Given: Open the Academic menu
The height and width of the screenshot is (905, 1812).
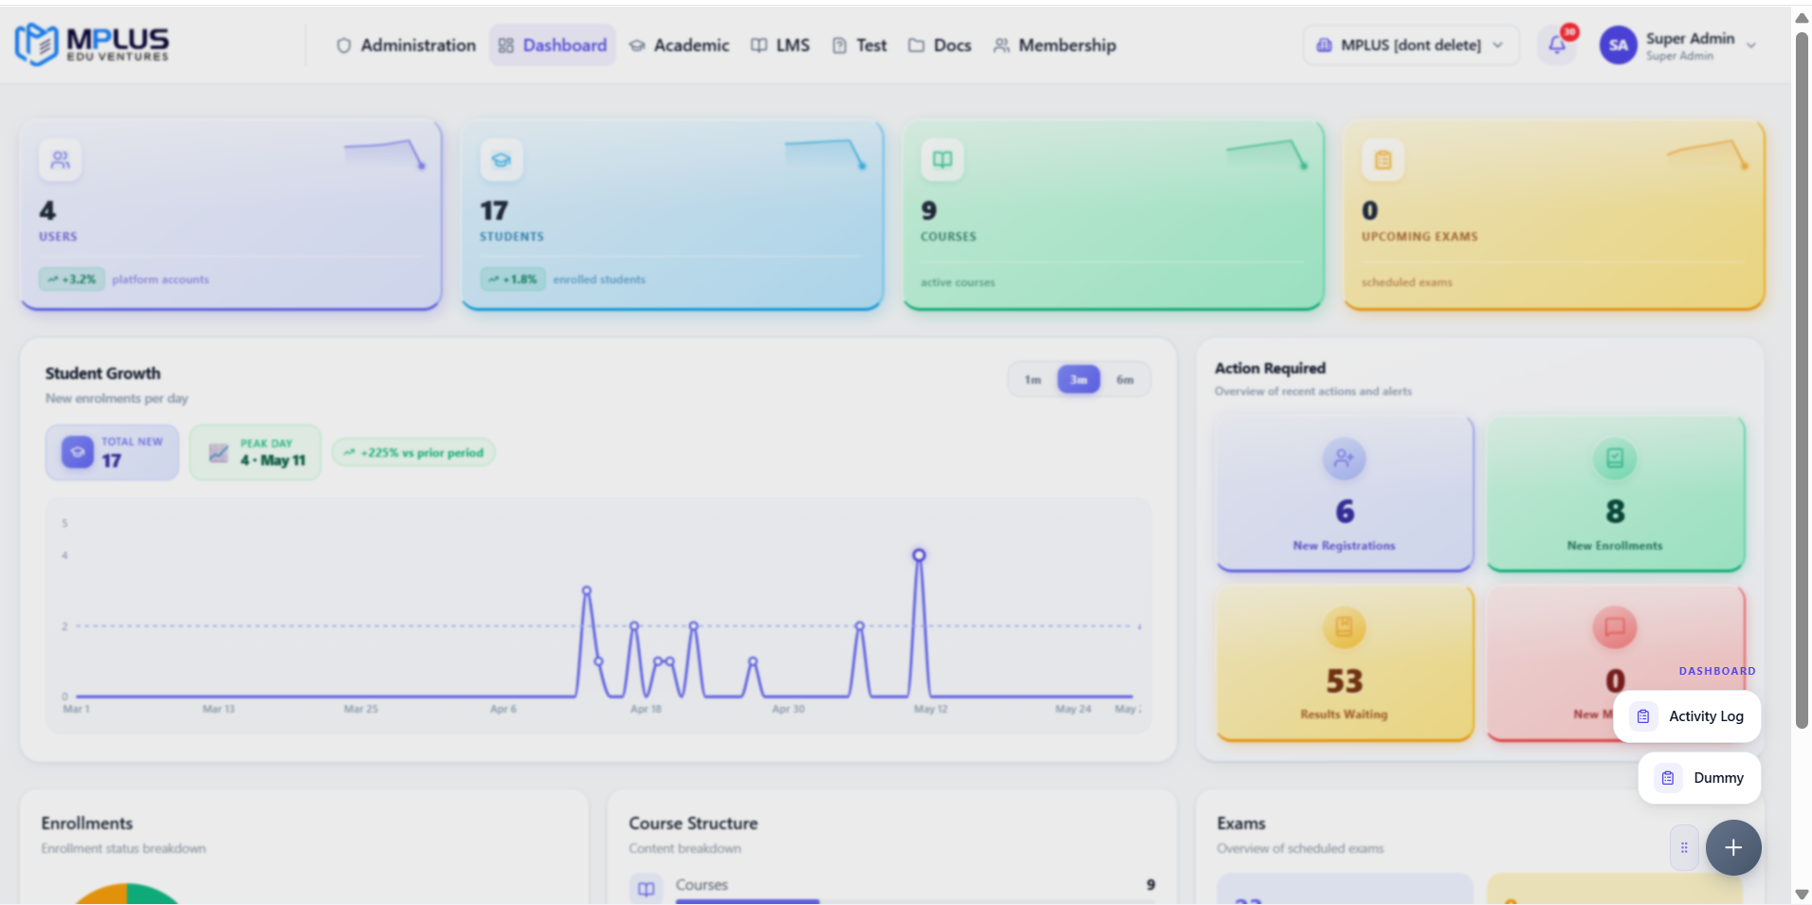Looking at the screenshot, I should (679, 45).
